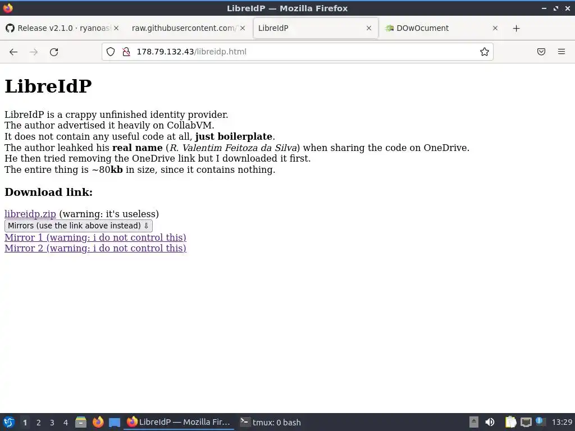Open the Firefox hamburger menu

pos(562,52)
